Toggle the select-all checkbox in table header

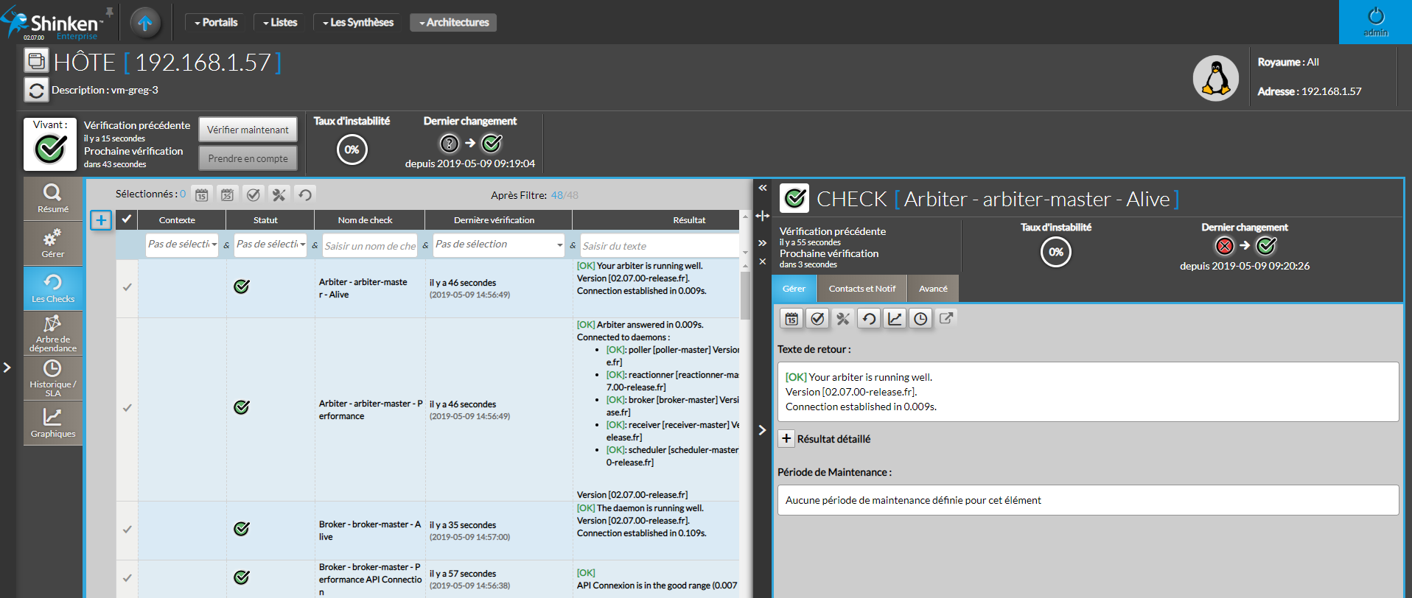click(x=127, y=219)
